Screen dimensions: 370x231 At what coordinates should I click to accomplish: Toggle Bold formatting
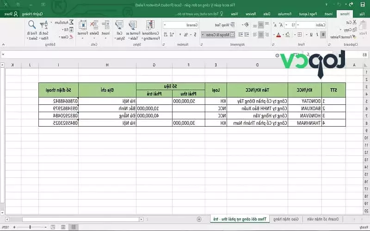322,35
